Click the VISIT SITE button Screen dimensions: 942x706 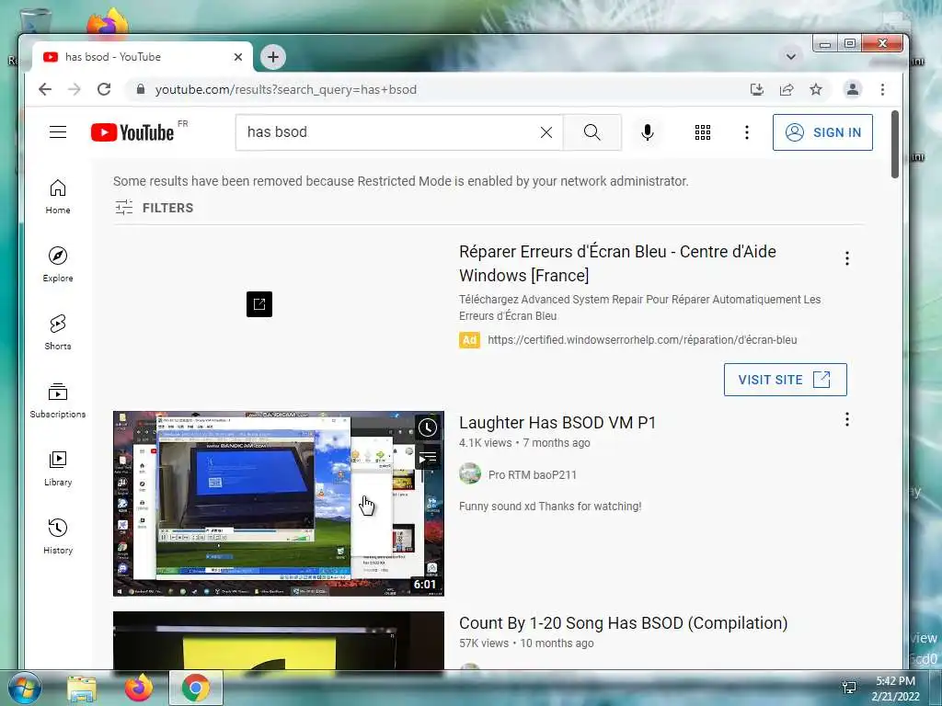click(x=786, y=380)
